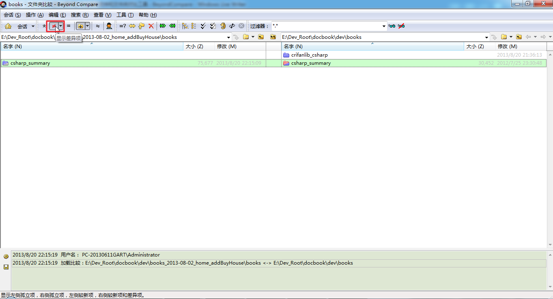
Task: Click the expand all folders icon
Action: point(185,26)
